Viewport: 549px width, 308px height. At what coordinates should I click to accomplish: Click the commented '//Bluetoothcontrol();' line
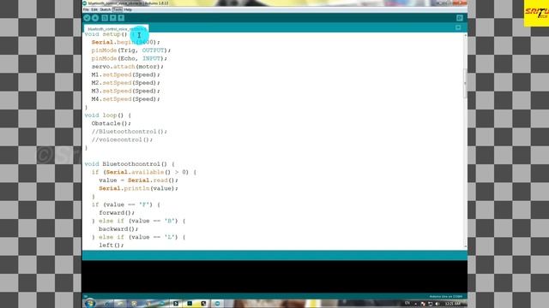pyautogui.click(x=130, y=132)
